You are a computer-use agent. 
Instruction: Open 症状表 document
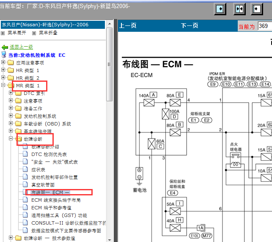(38, 170)
